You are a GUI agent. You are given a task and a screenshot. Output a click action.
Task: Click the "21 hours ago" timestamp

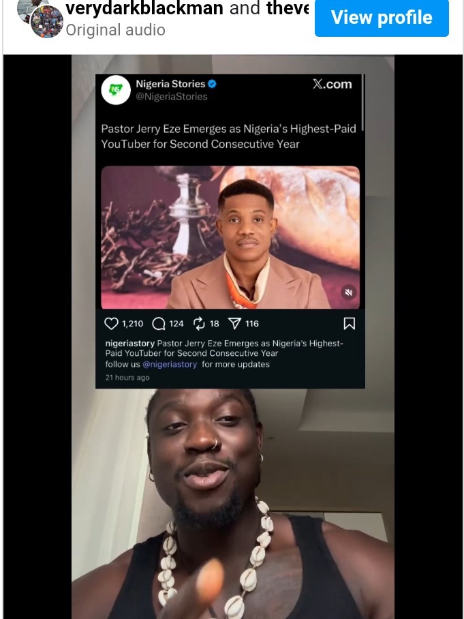pos(127,378)
